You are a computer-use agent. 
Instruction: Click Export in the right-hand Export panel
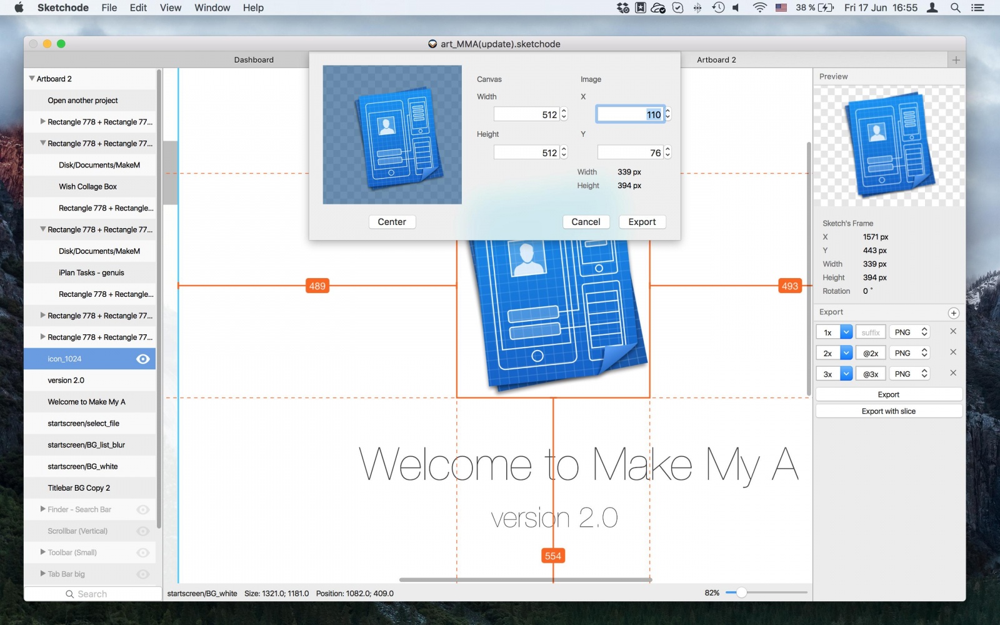click(x=889, y=394)
